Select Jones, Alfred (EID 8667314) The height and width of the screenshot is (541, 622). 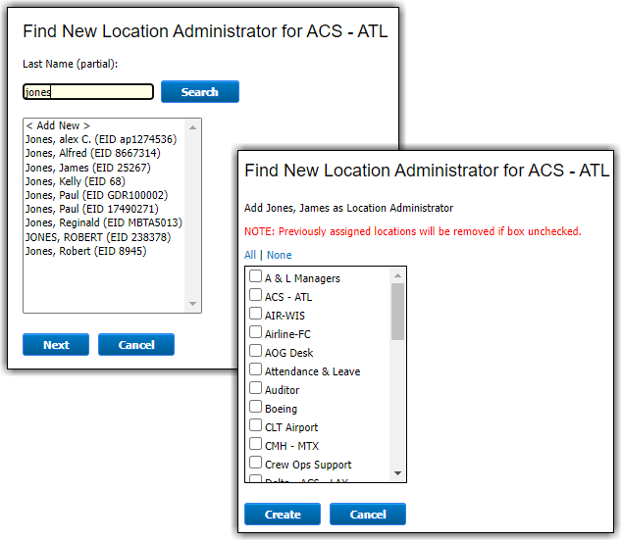tap(91, 153)
